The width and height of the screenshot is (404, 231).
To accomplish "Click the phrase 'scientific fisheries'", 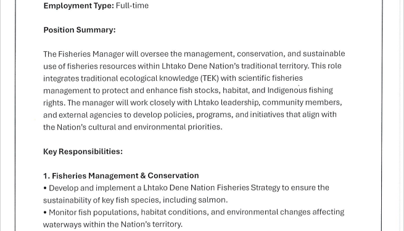I will pos(270,78).
